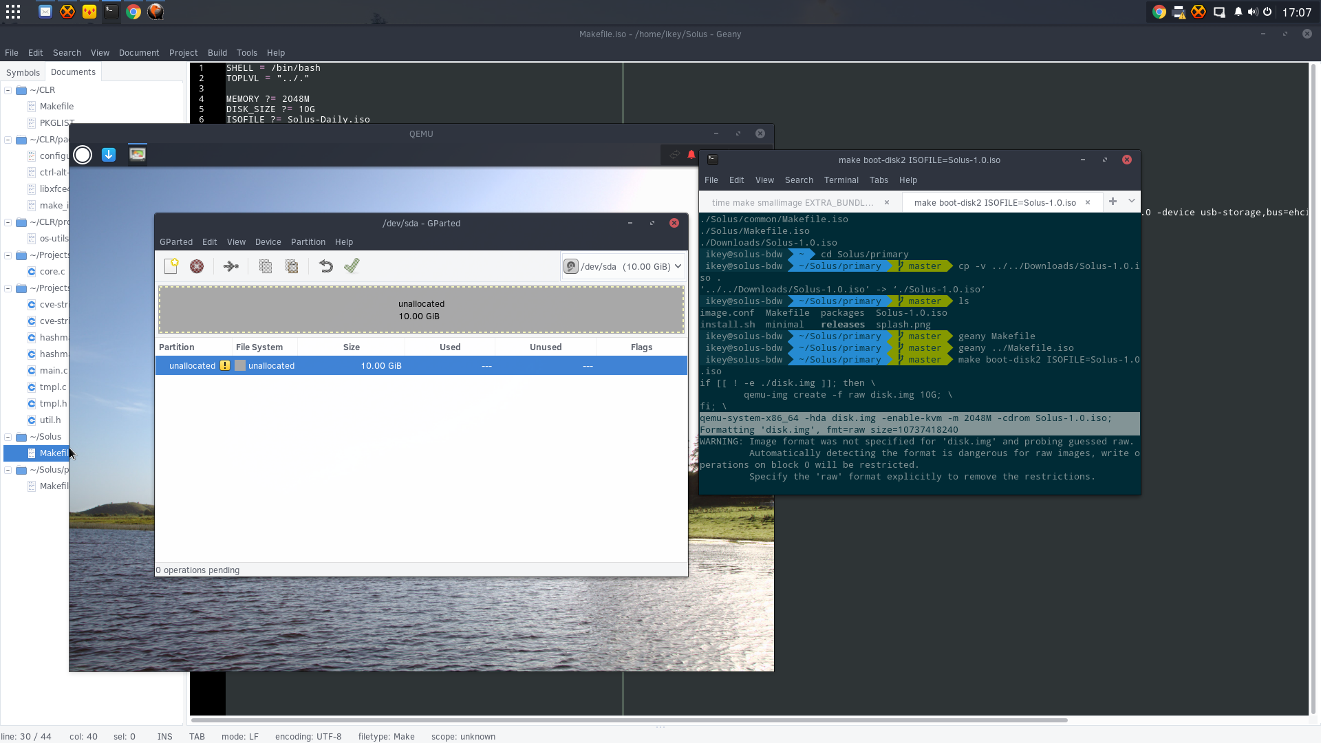Switch to the 'make boot-disk2 ISOFILE' terminal tab
Viewport: 1321px width, 743px height.
click(995, 202)
